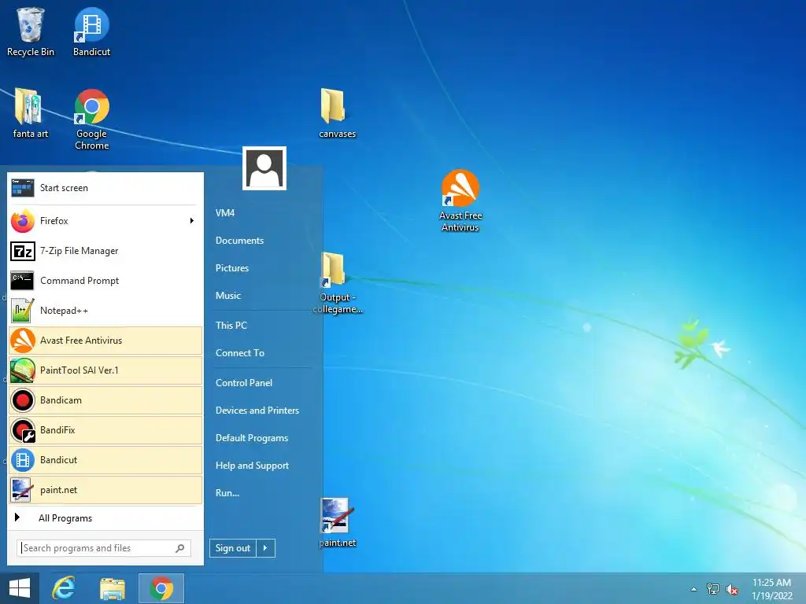
Task: Show hidden tray icons
Action: point(694,589)
